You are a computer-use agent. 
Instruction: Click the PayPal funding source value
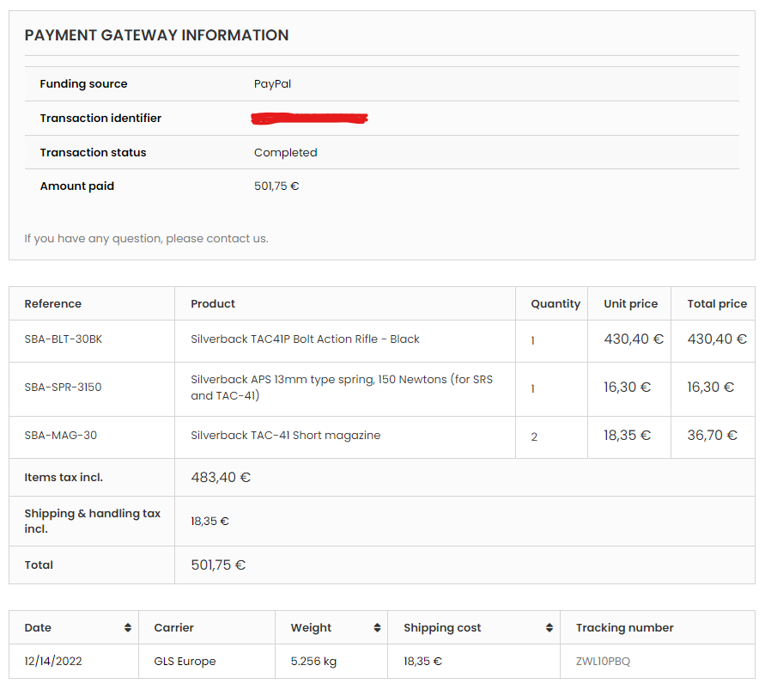272,84
